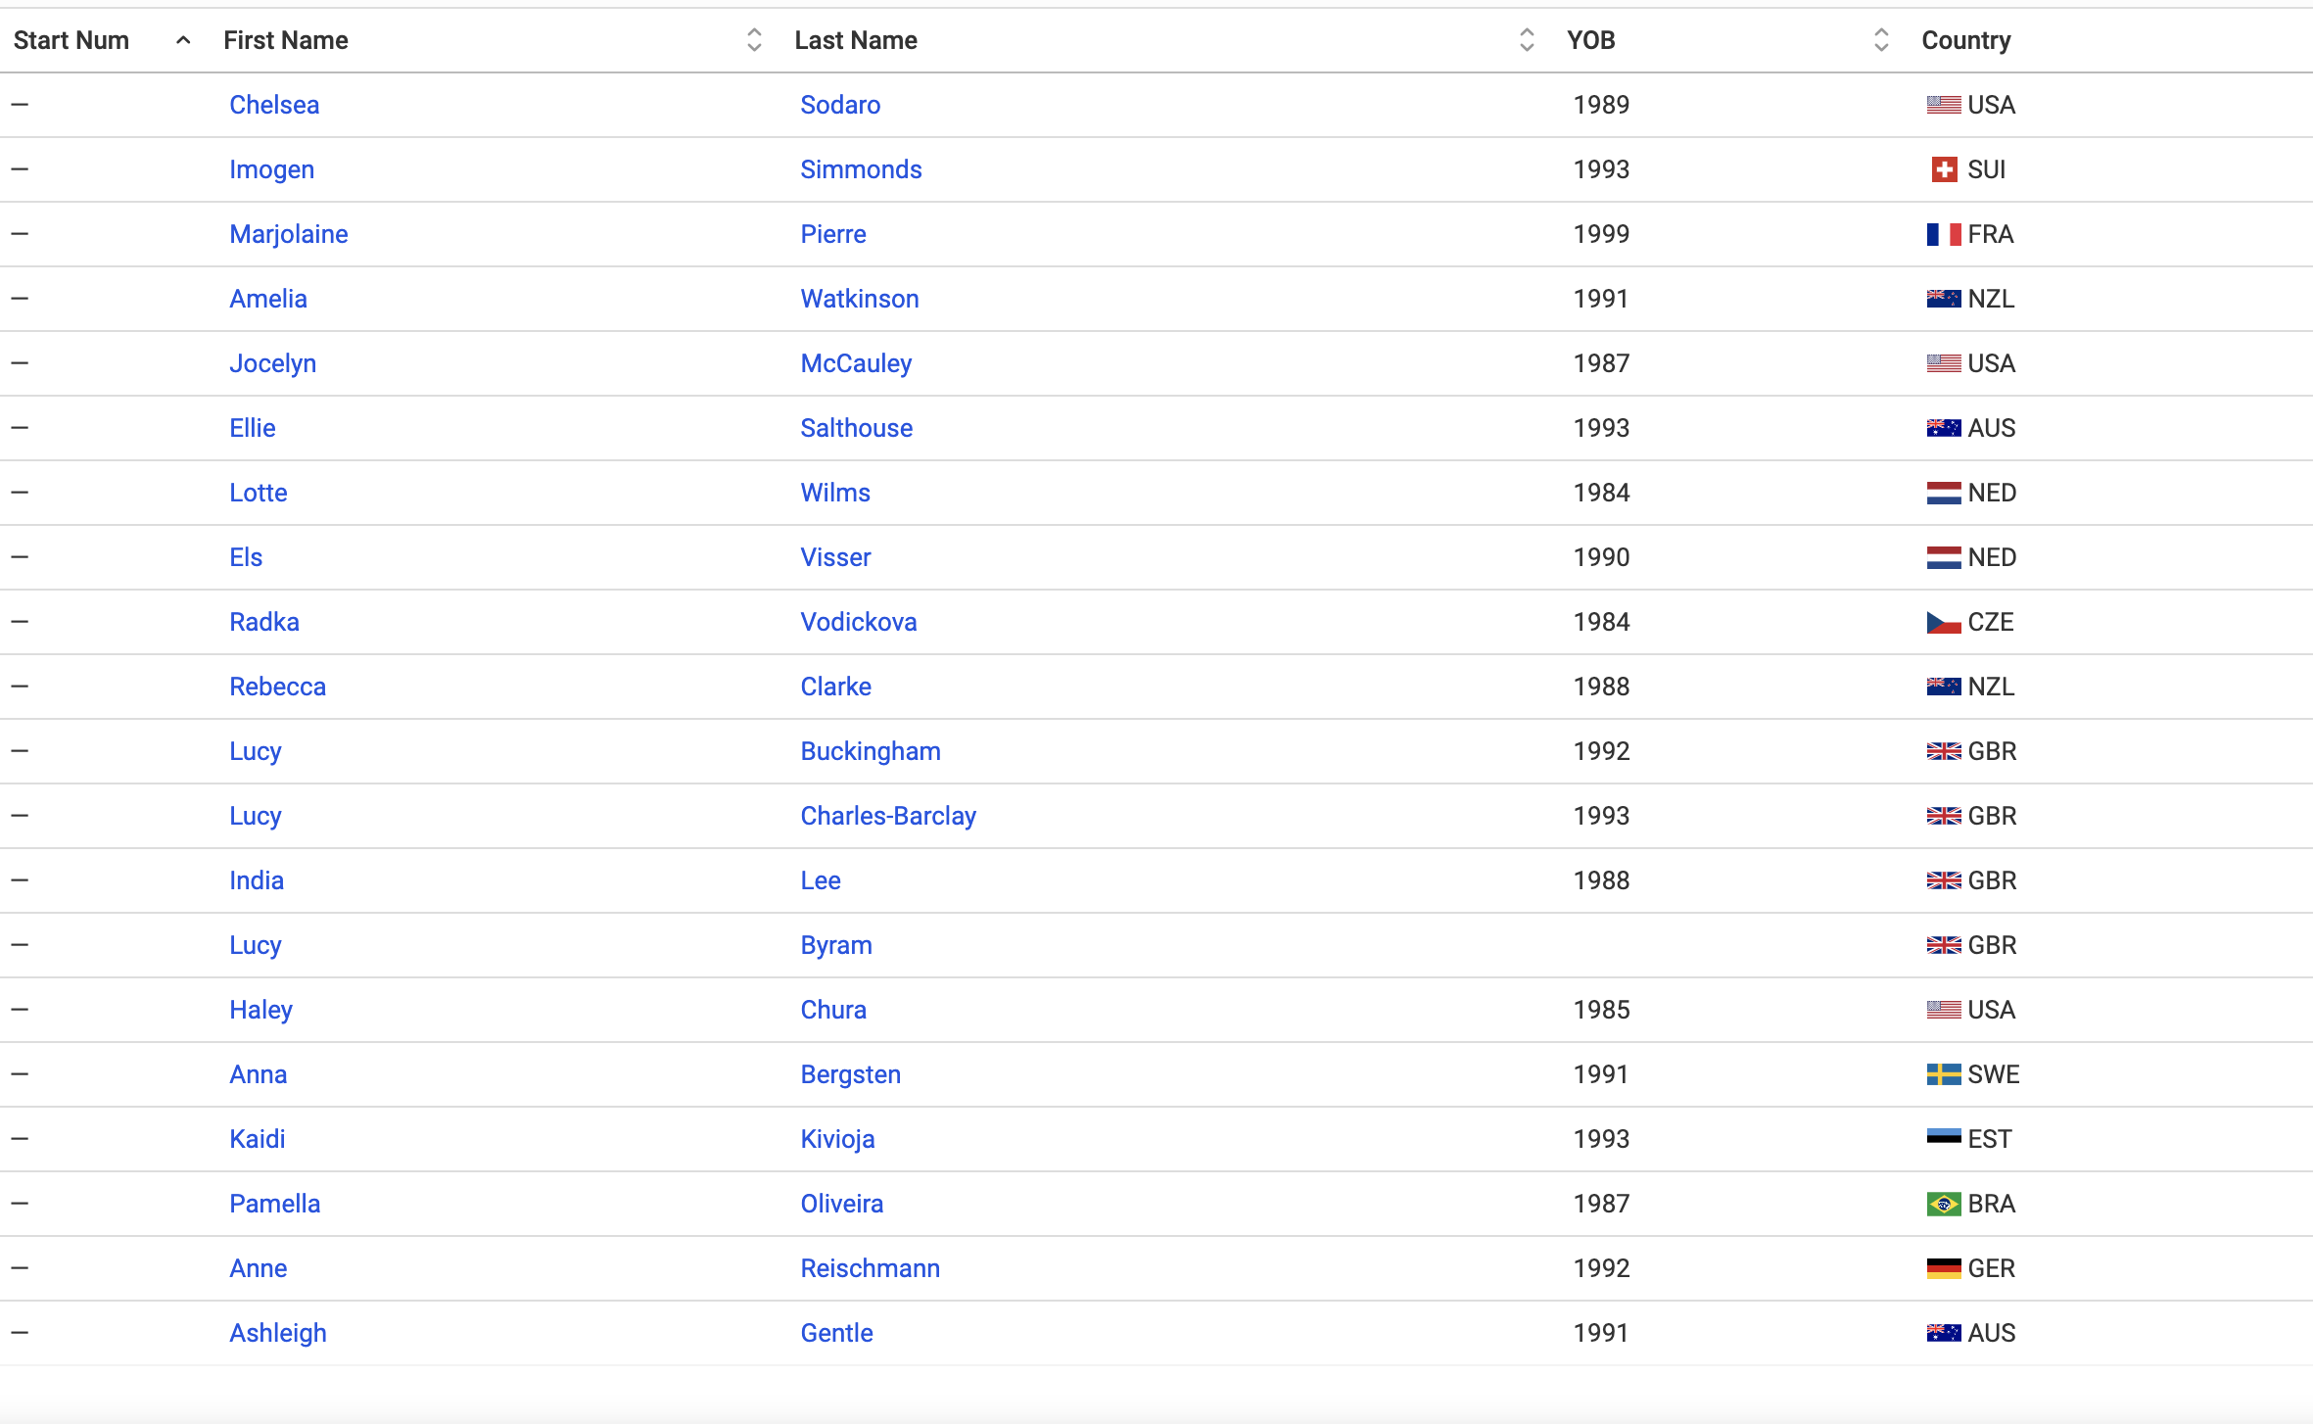Open the Marjolaine first name link
Screen dimensions: 2313x1424
(x=289, y=234)
